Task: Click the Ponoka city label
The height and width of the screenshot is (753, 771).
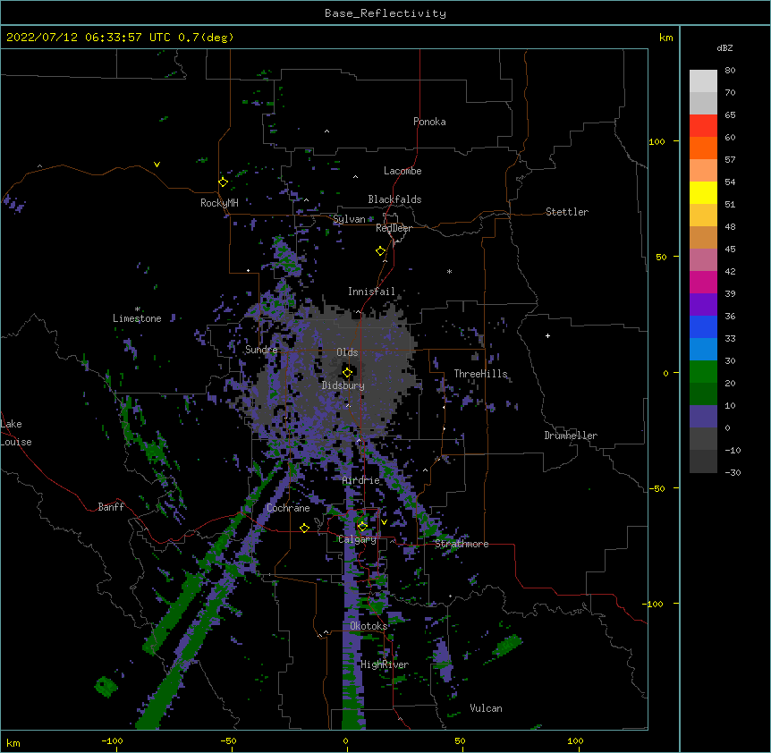Action: tap(429, 122)
